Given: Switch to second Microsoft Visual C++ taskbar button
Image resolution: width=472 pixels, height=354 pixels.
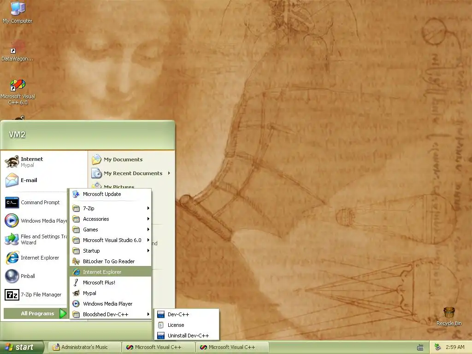Looking at the screenshot, I should tap(232, 348).
